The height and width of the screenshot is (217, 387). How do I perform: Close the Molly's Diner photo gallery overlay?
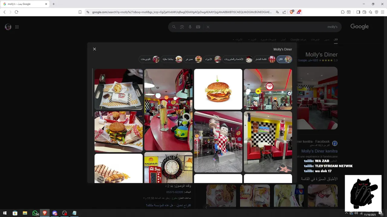coord(94,49)
